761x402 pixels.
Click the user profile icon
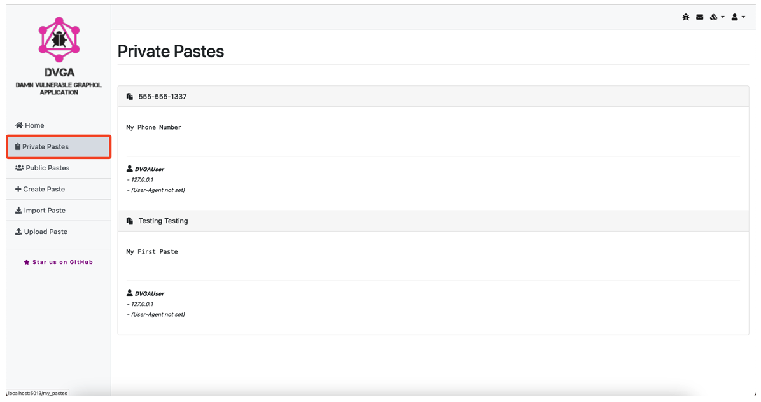coord(734,17)
